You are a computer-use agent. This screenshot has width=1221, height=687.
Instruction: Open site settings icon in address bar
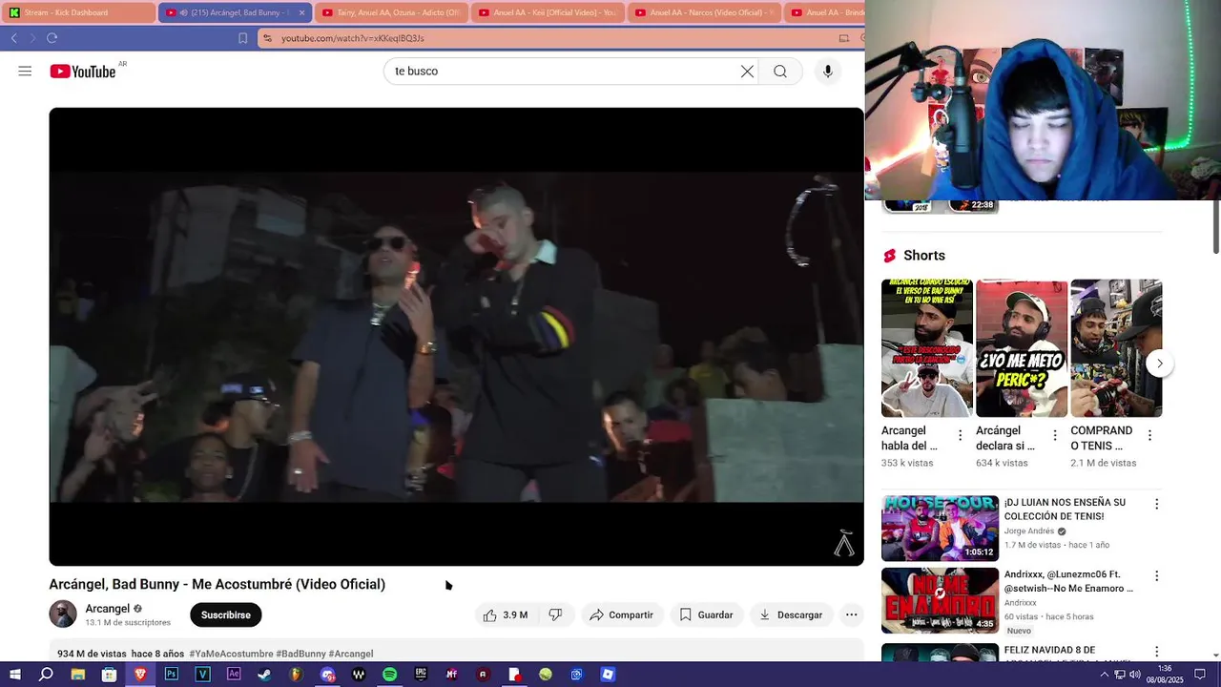(268, 38)
